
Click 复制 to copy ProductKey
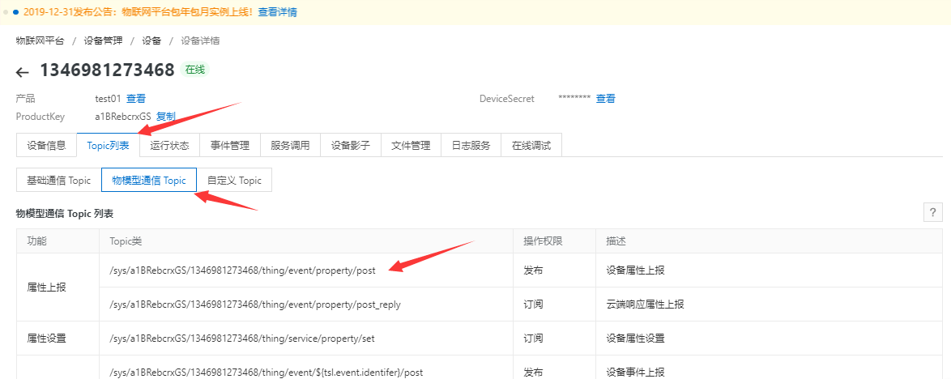(166, 117)
